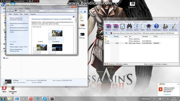Open Изменение рисунка учетной записи link
Screen dimensions: 180x101
19,31
